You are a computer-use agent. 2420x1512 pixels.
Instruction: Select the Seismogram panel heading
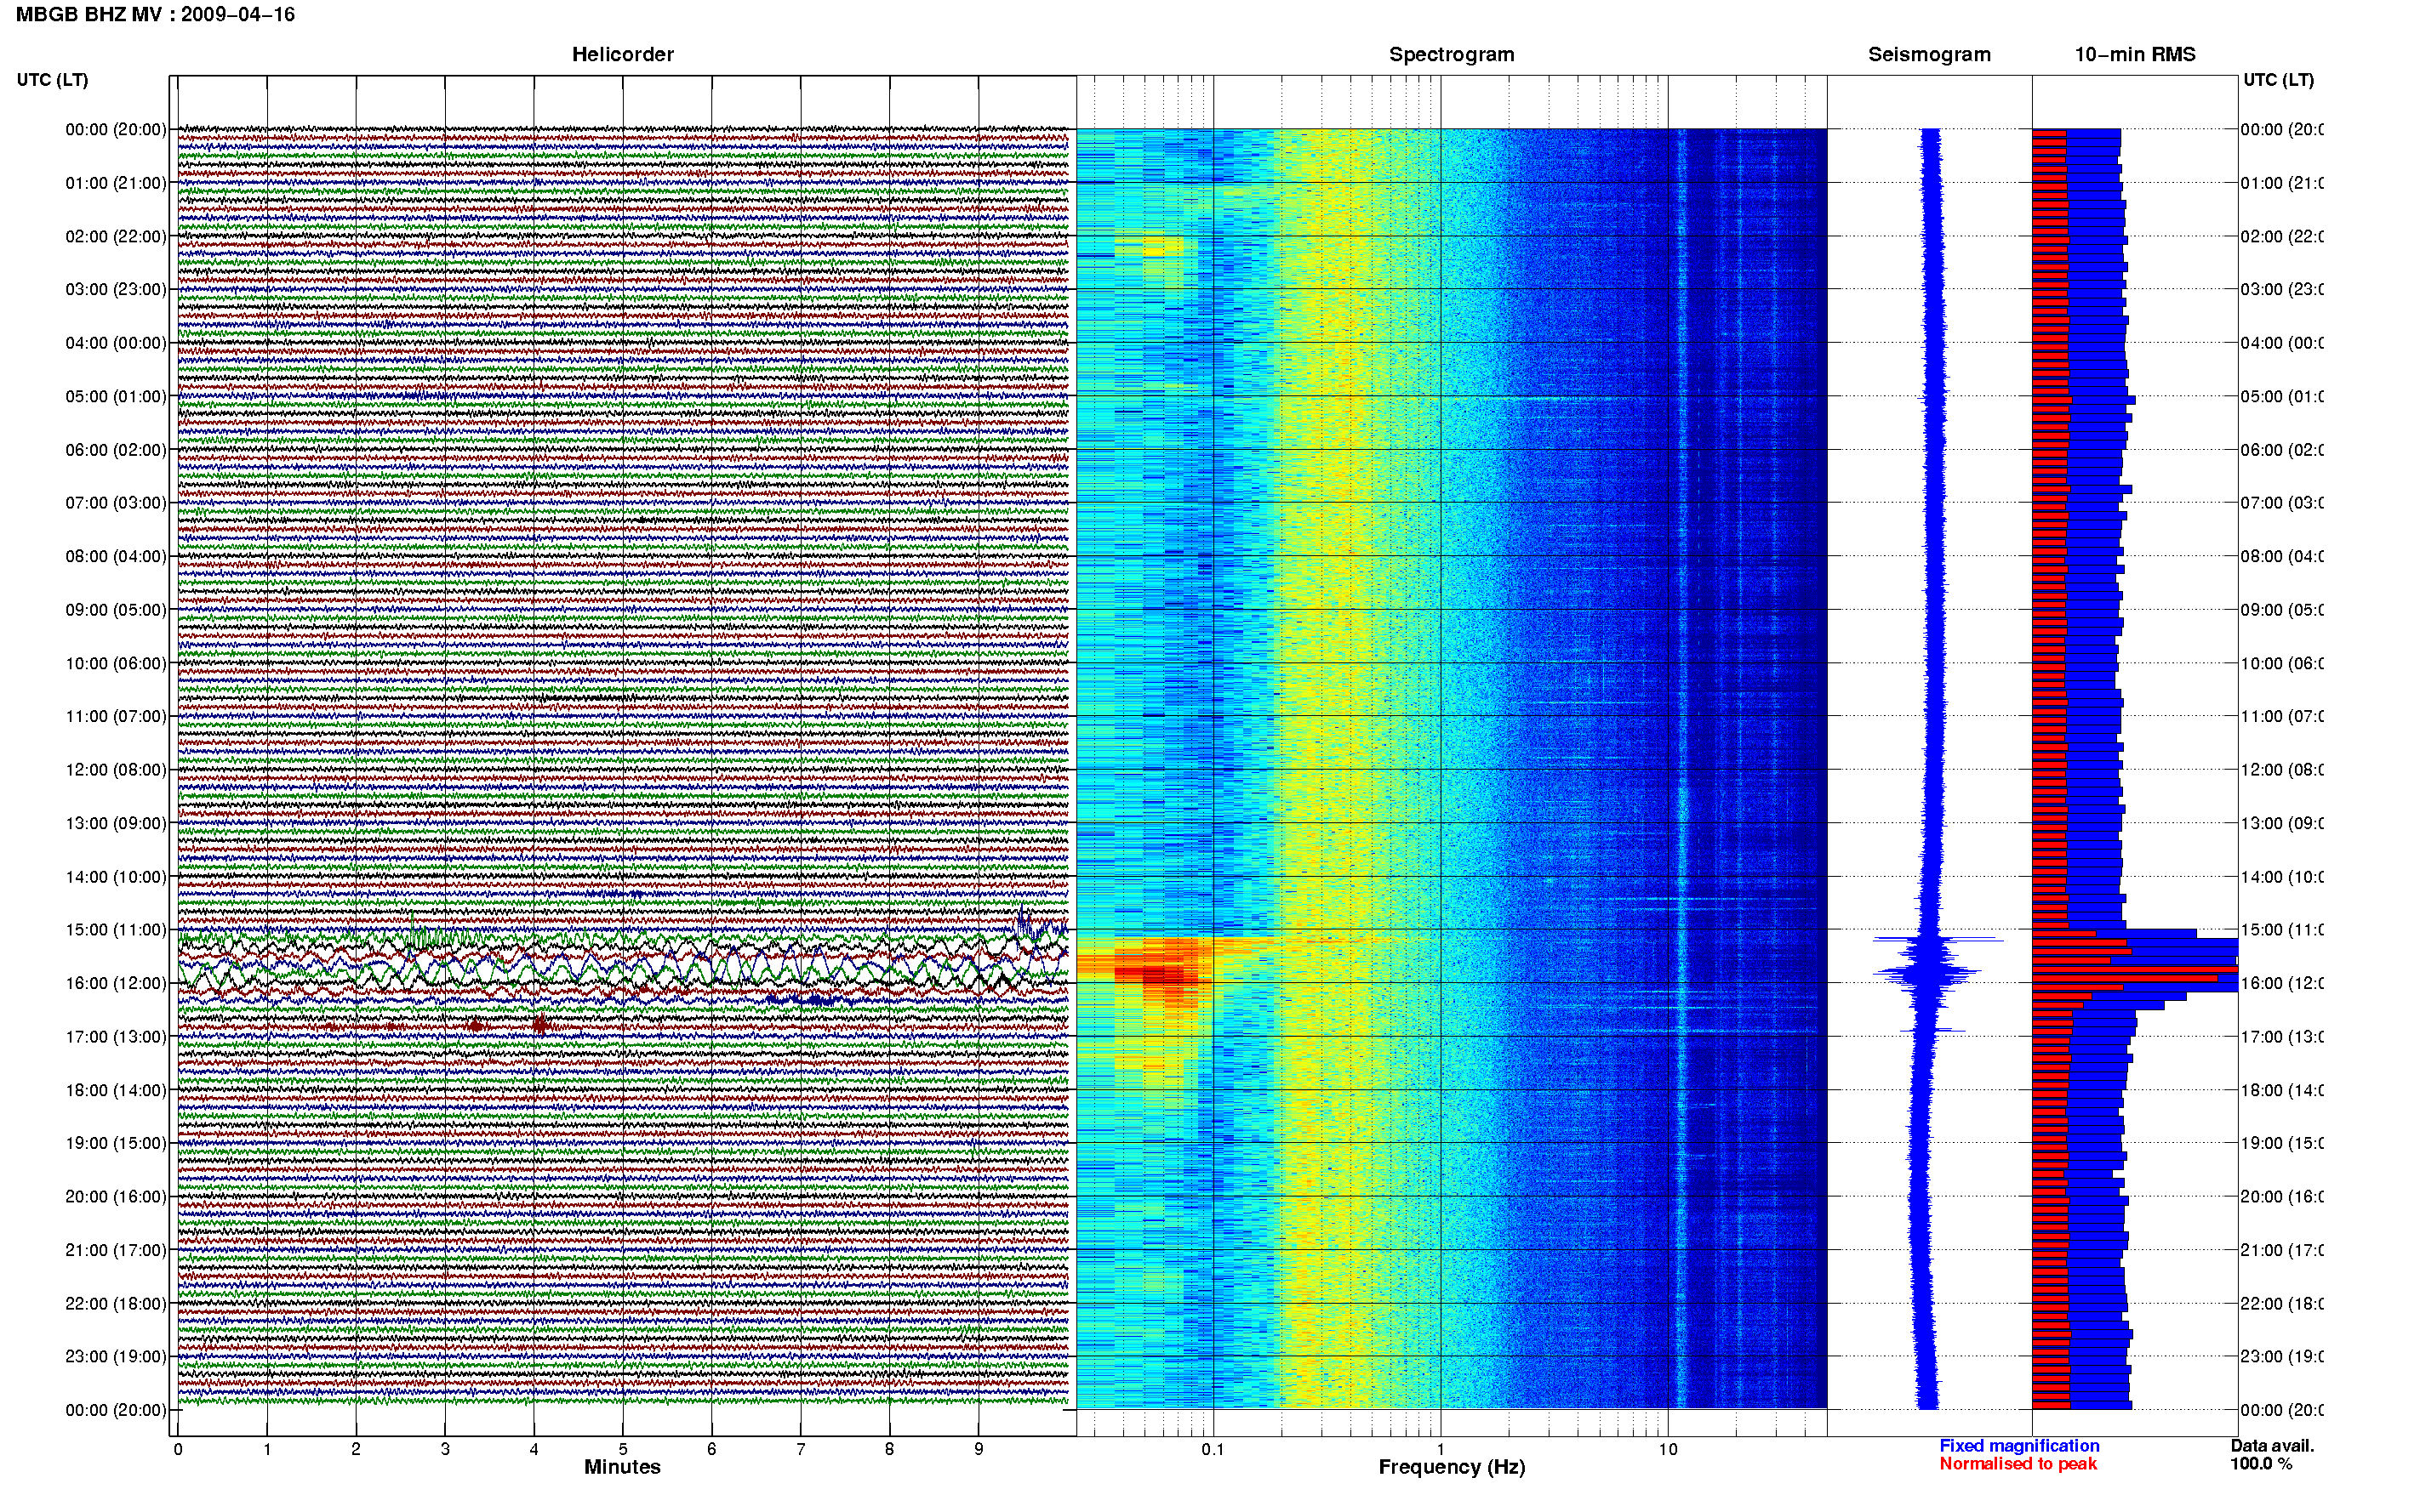click(1929, 54)
